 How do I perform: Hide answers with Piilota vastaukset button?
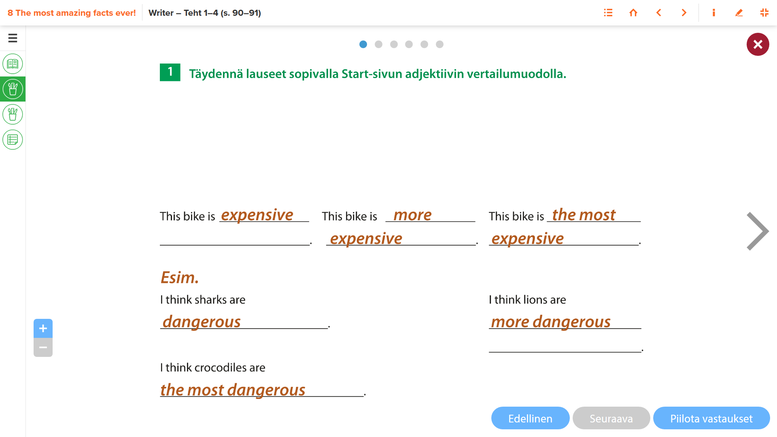coord(711,418)
